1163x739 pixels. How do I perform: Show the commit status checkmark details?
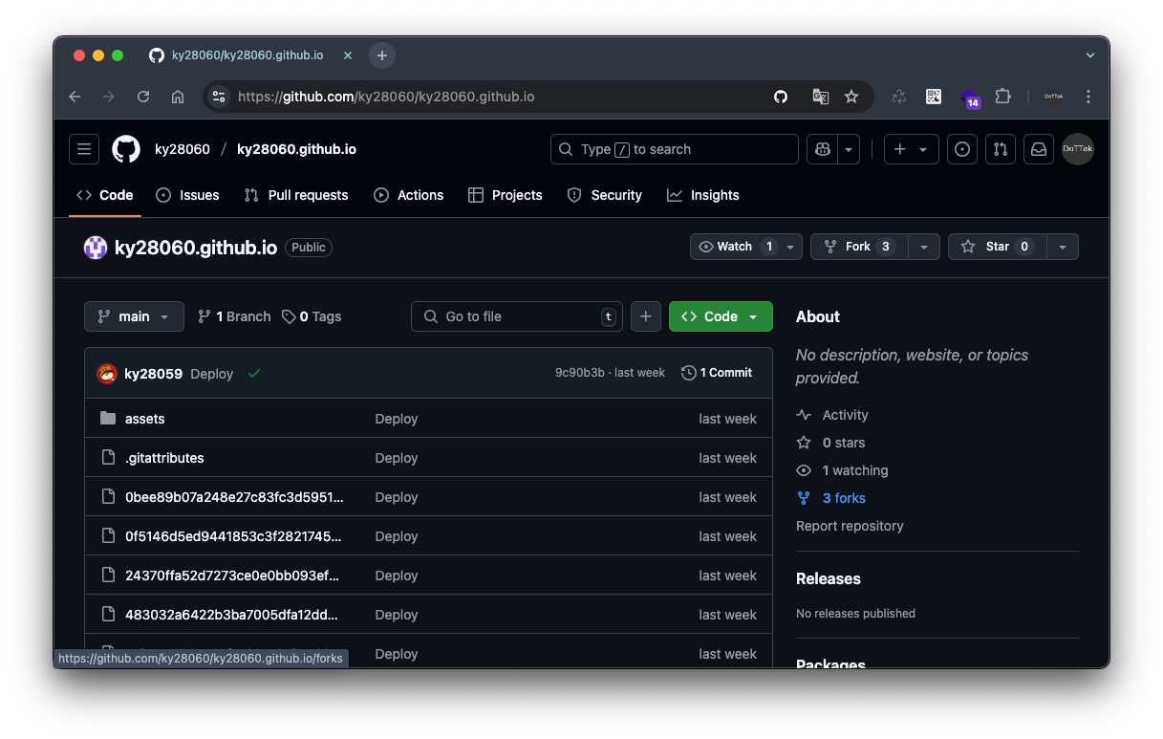254,373
